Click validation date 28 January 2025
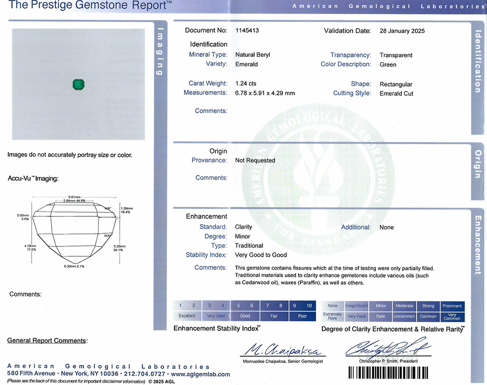The width and height of the screenshot is (487, 385). (402, 31)
